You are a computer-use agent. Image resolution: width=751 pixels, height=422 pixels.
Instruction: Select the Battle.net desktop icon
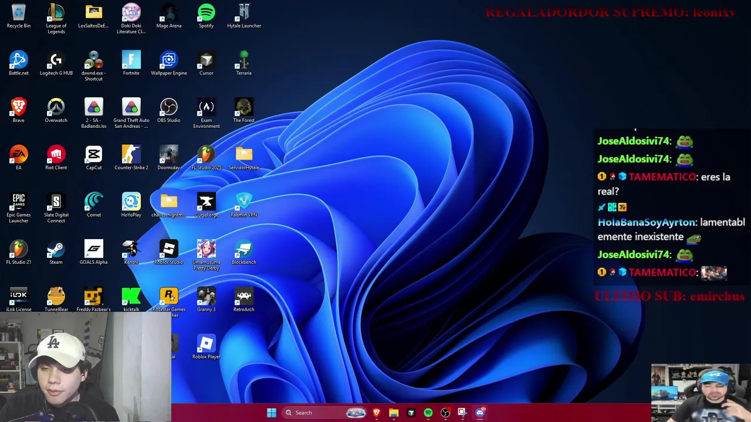[19, 63]
